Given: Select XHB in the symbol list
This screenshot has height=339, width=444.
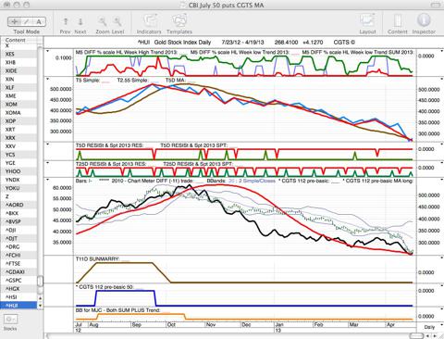Looking at the screenshot, I should (x=19, y=62).
